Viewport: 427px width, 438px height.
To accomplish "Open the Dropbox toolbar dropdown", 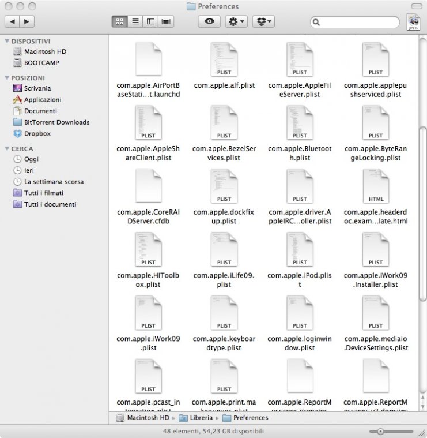I will [x=263, y=21].
